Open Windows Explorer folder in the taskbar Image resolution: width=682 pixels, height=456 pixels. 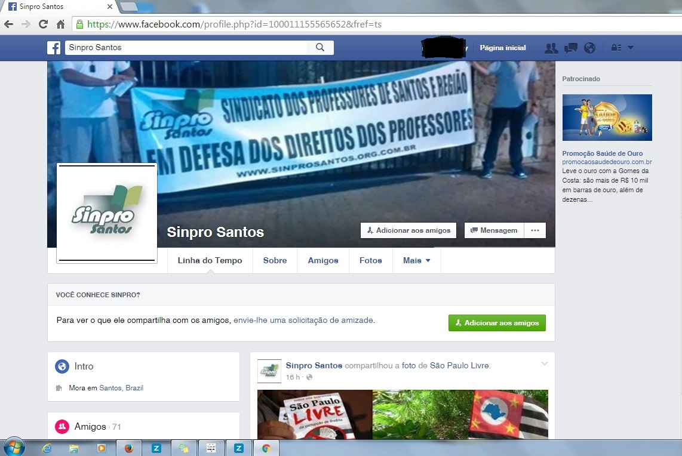tap(74, 448)
